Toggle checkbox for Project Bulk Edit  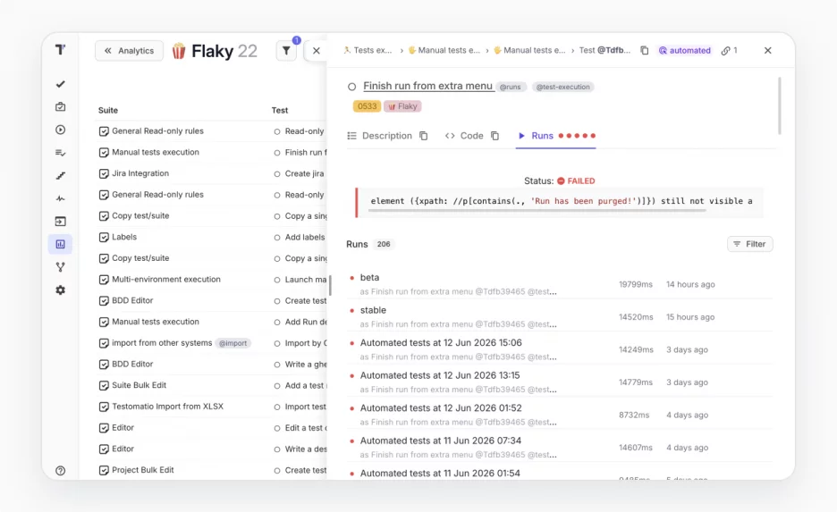tap(104, 470)
